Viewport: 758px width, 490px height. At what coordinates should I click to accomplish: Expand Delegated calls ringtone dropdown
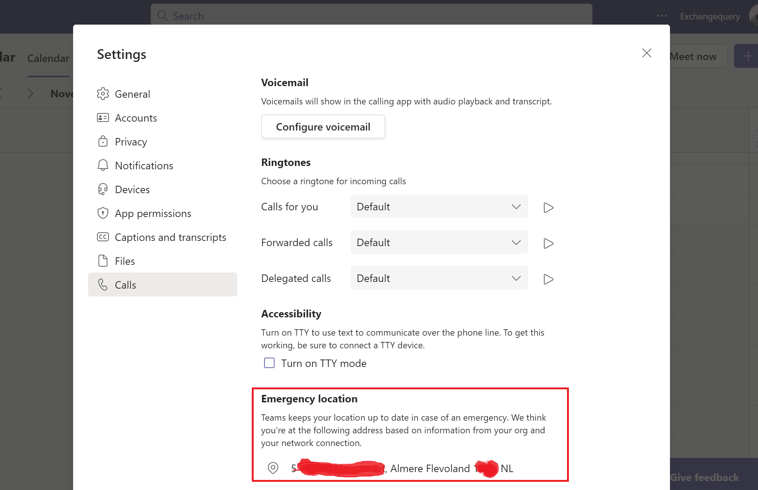point(439,278)
